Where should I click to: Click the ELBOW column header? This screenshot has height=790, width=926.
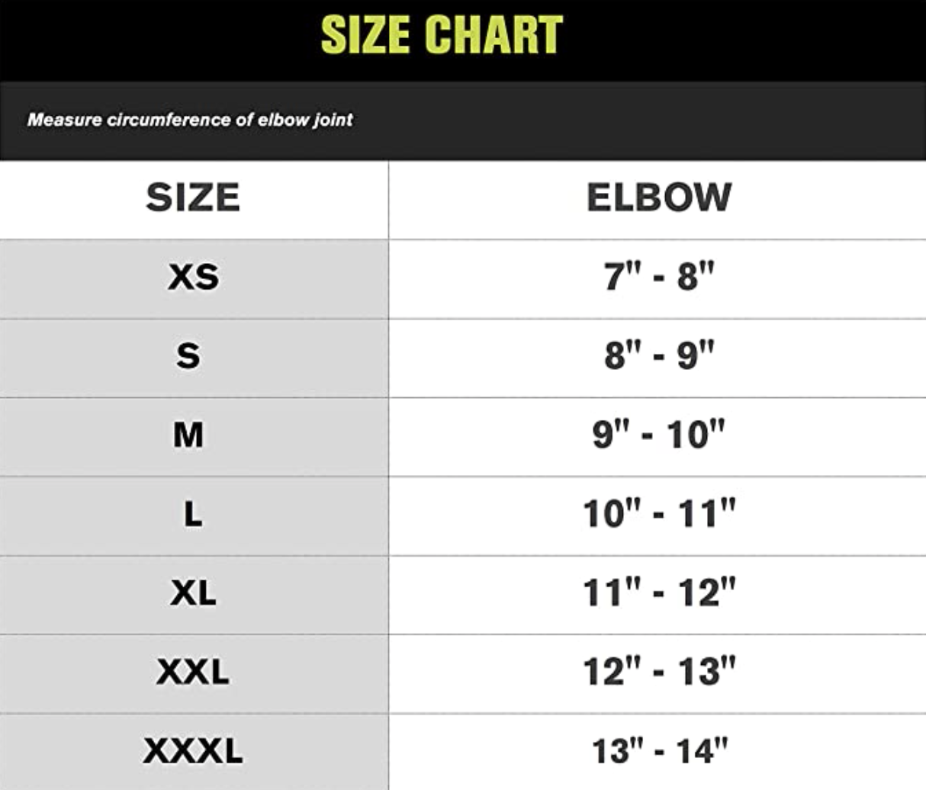click(x=659, y=197)
